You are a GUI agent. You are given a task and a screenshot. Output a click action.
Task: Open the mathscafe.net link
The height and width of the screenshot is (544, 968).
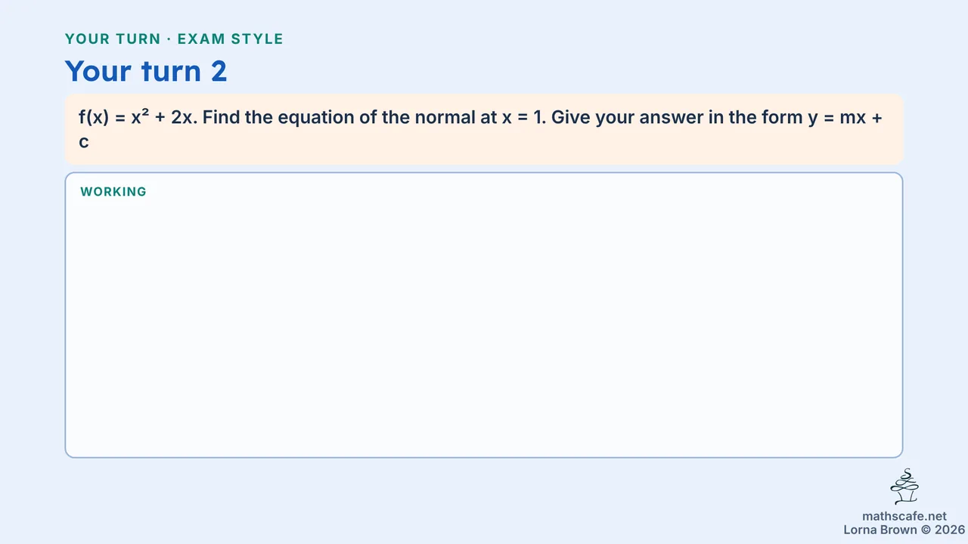[904, 517]
